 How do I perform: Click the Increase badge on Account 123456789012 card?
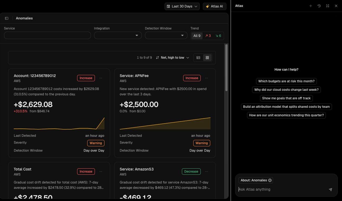coord(86,78)
